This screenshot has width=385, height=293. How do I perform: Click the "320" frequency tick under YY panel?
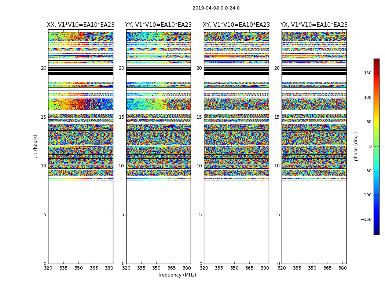[x=126, y=268]
